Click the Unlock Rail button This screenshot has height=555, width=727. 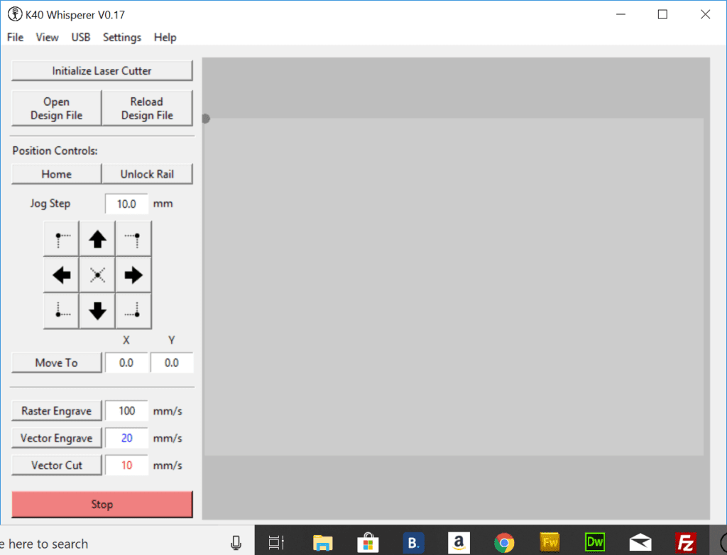coord(147,174)
